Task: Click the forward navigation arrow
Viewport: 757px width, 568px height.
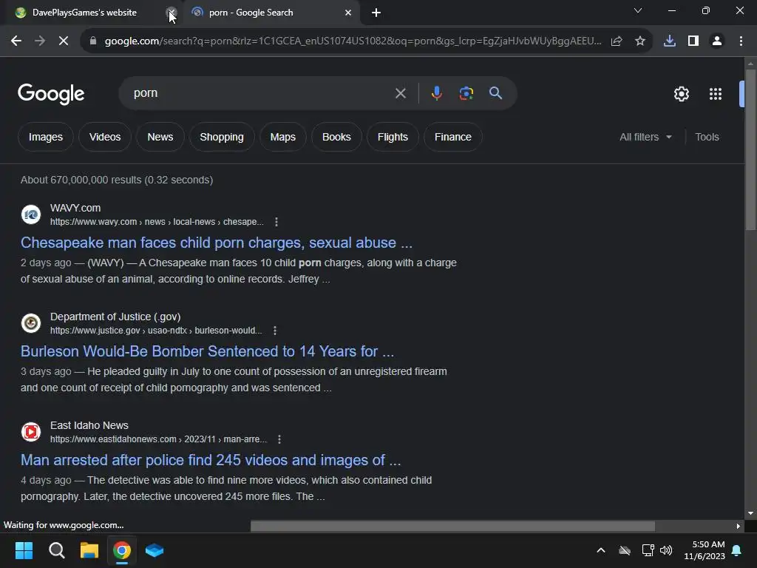Action: click(x=40, y=41)
